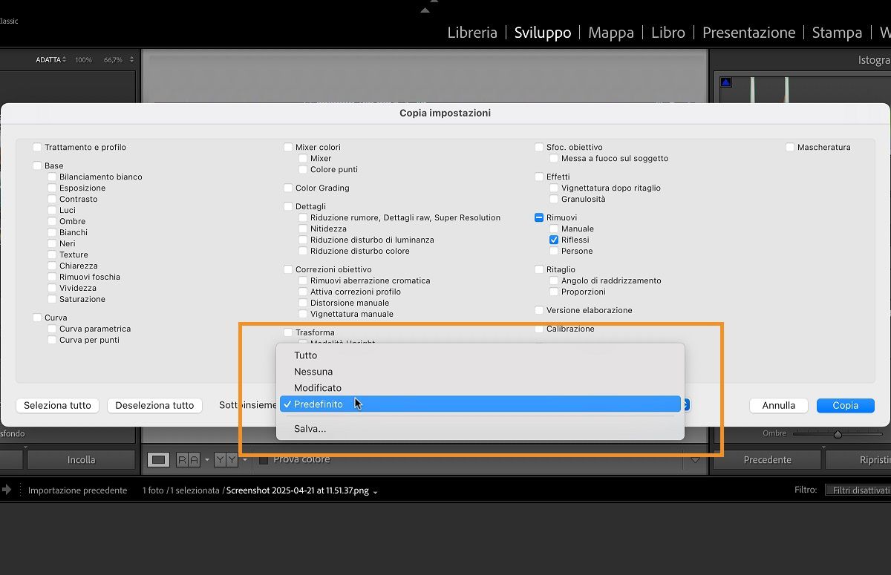
Task: Enable Prova colore in the toolbar
Action: coord(263,459)
